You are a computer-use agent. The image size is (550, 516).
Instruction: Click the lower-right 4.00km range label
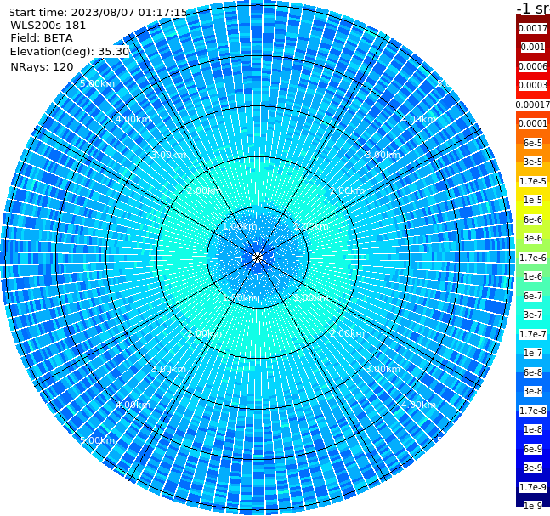419,405
